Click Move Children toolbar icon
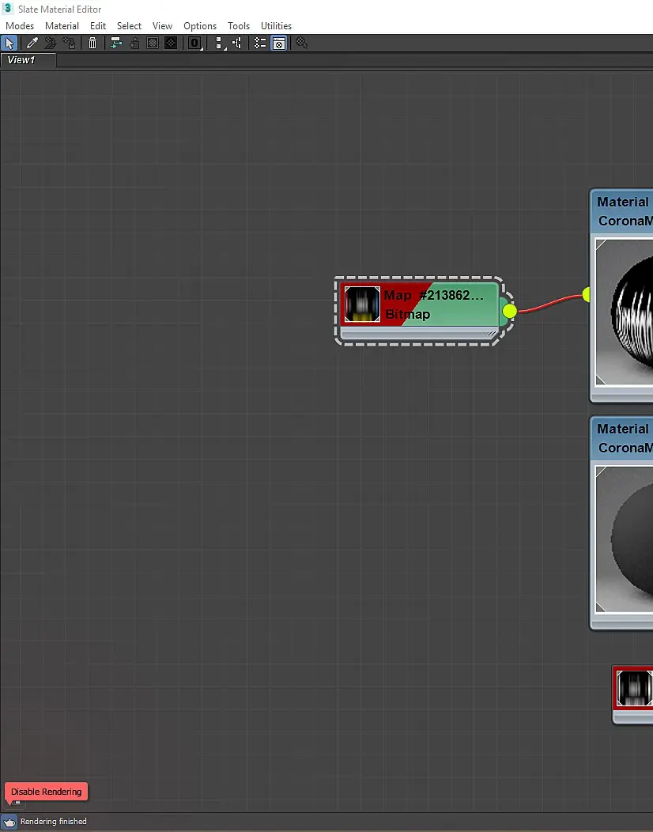The height and width of the screenshot is (832, 653). [115, 43]
